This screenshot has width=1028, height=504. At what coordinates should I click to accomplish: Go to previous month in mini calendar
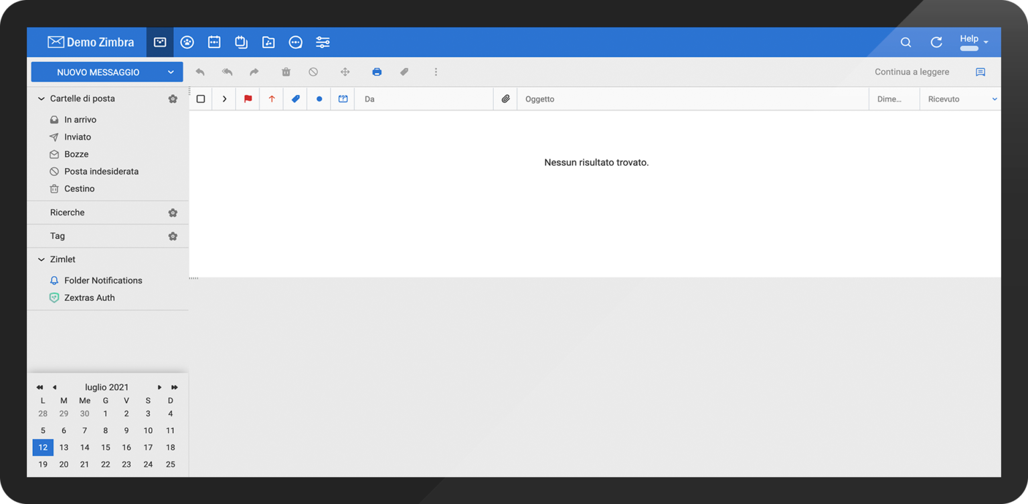click(x=54, y=388)
